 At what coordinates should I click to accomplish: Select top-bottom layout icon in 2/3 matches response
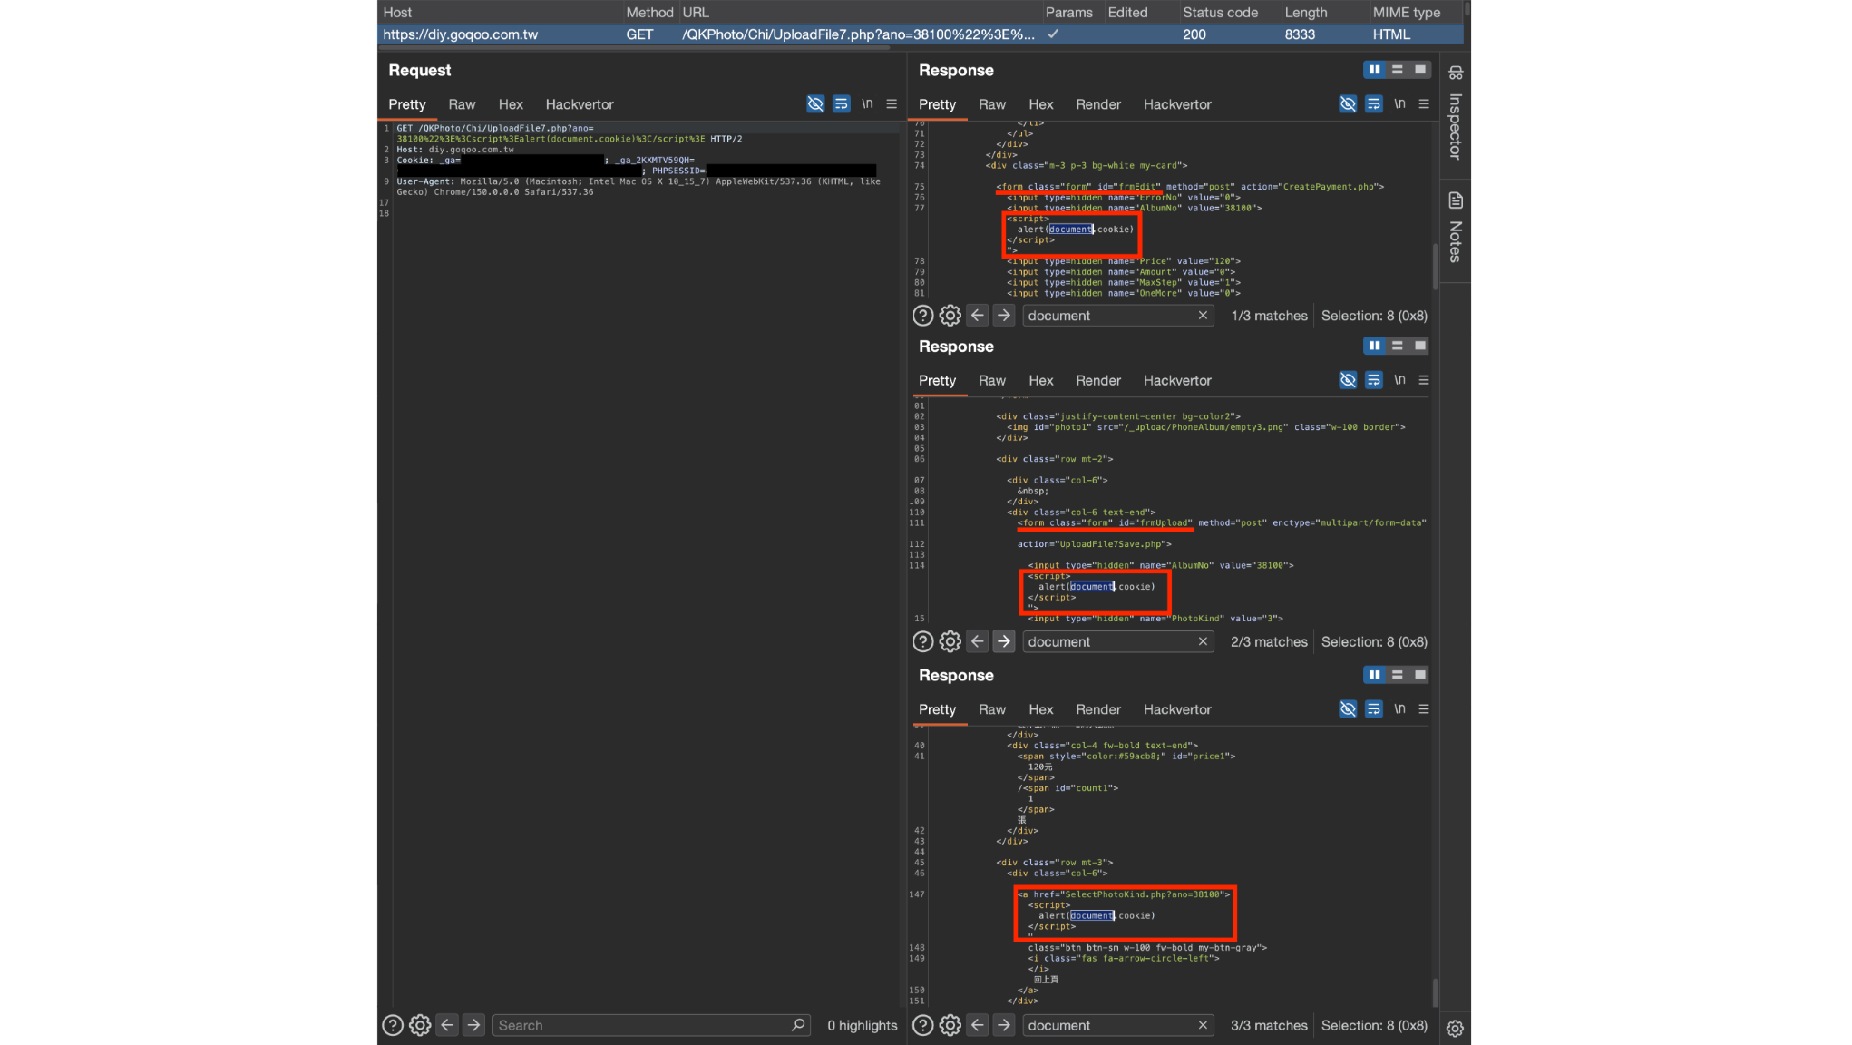coord(1398,346)
